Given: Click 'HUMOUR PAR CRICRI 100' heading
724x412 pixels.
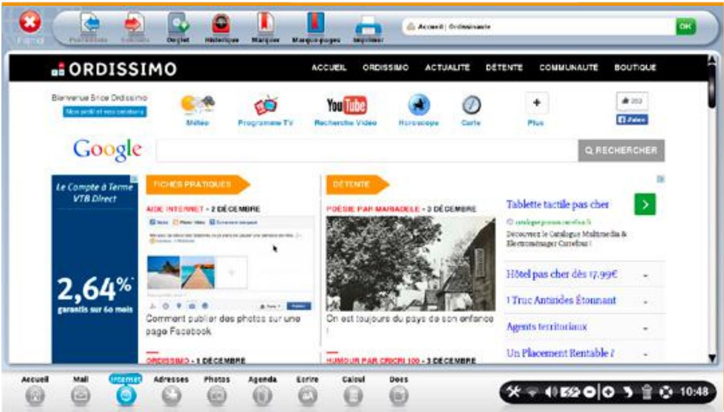Looking at the screenshot, I should pos(373,360).
